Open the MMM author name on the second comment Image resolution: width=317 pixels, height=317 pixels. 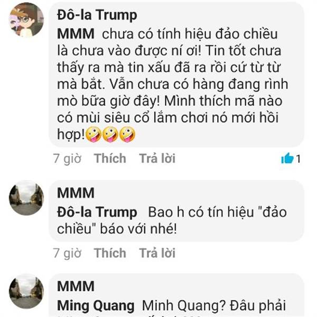pos(76,193)
